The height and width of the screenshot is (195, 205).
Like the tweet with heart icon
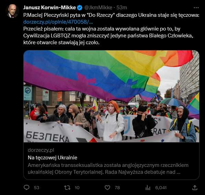tap(107, 188)
